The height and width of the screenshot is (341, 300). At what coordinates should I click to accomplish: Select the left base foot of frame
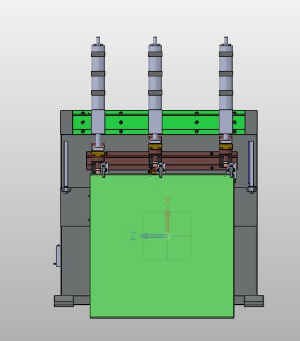point(64,301)
